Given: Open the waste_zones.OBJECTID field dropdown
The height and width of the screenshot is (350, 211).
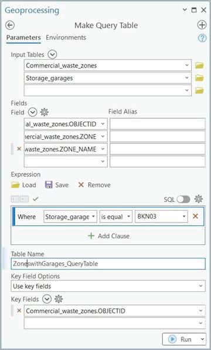Looking at the screenshot, I should 103,124.
